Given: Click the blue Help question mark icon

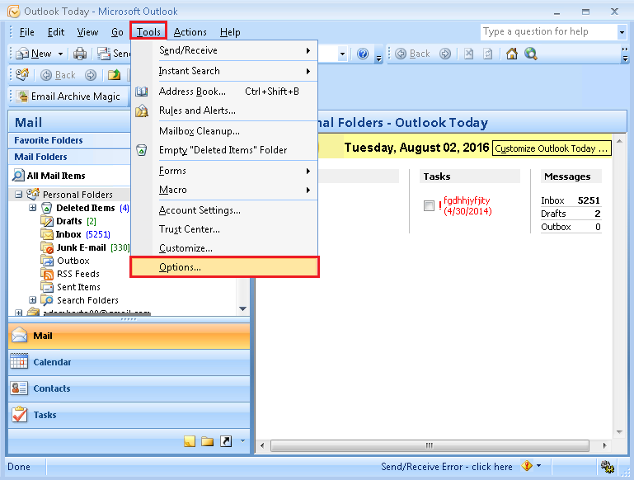Looking at the screenshot, I should click(363, 54).
